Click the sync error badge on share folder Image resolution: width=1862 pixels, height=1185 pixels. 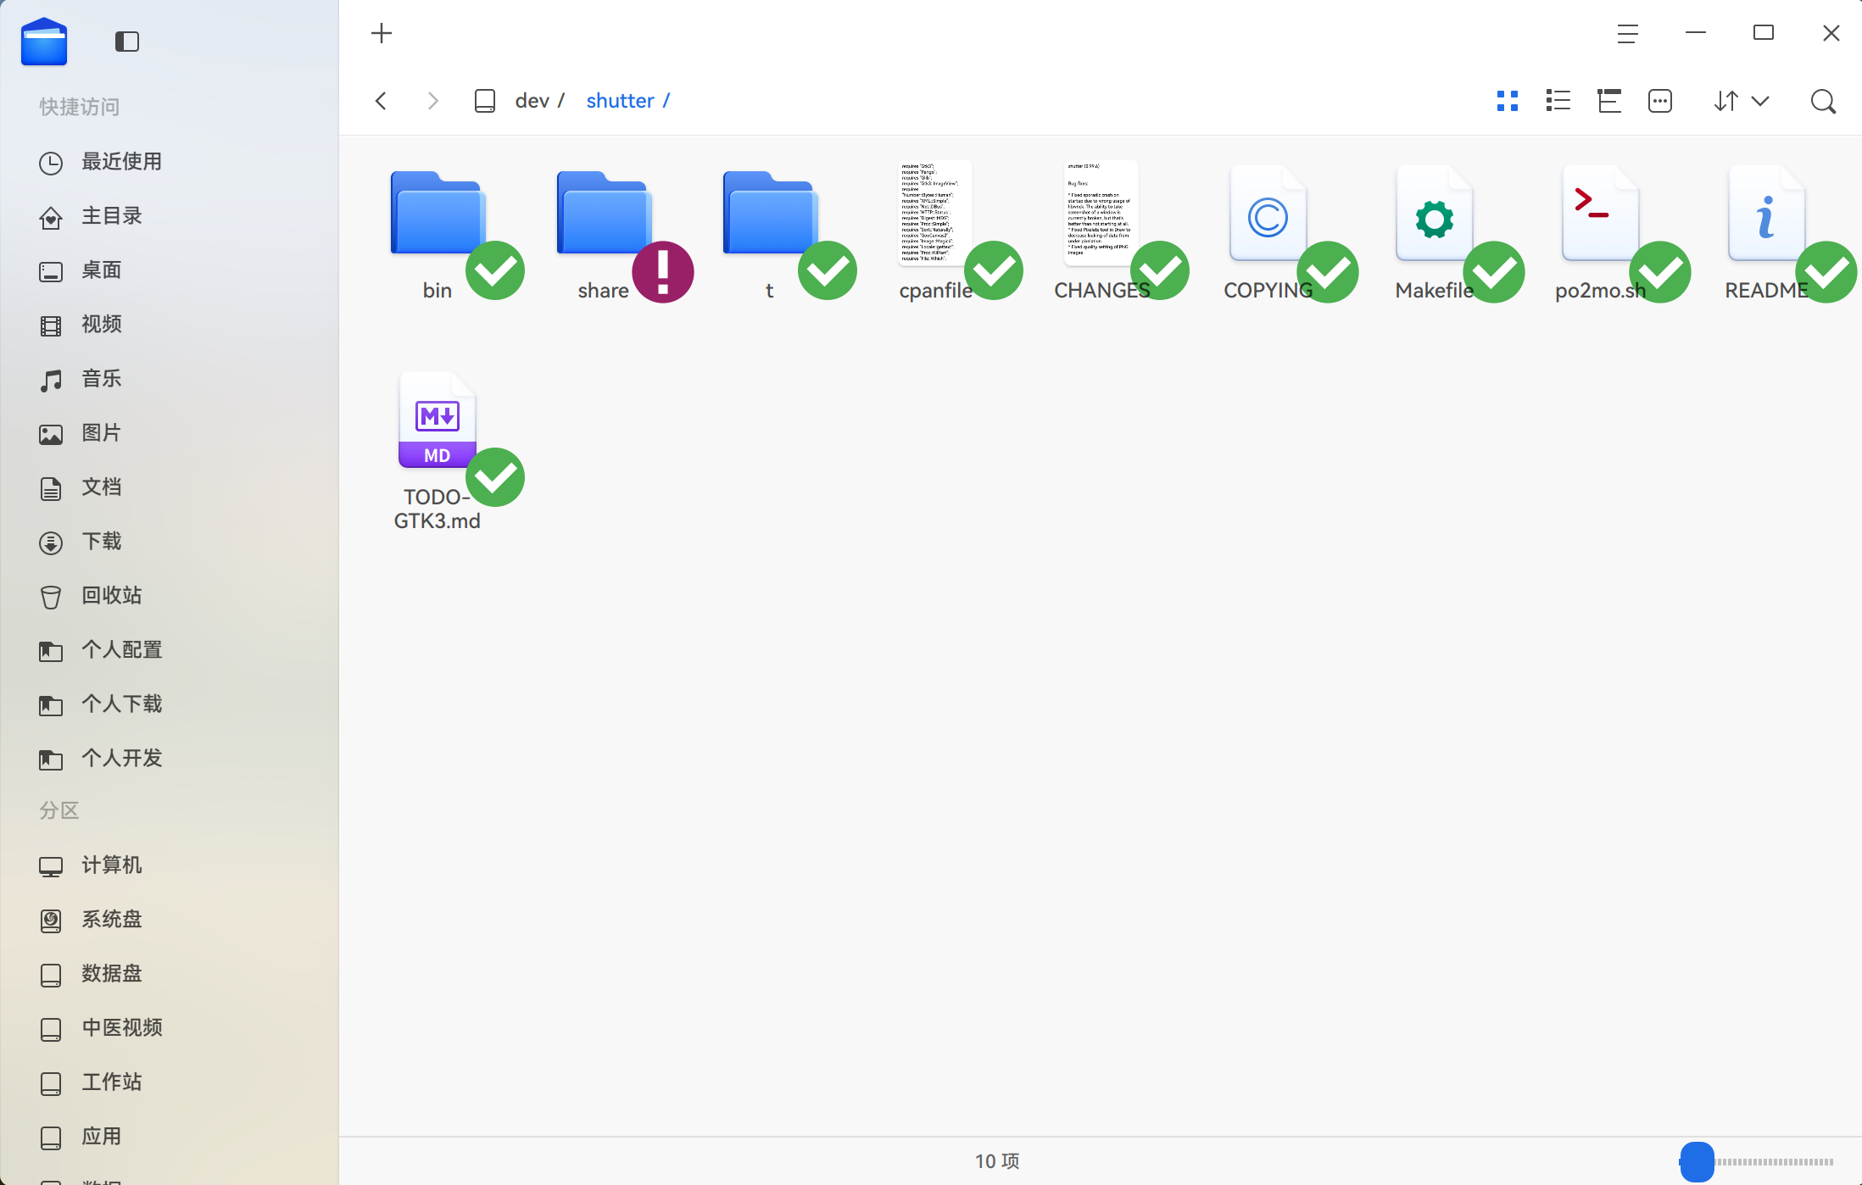[x=663, y=271]
